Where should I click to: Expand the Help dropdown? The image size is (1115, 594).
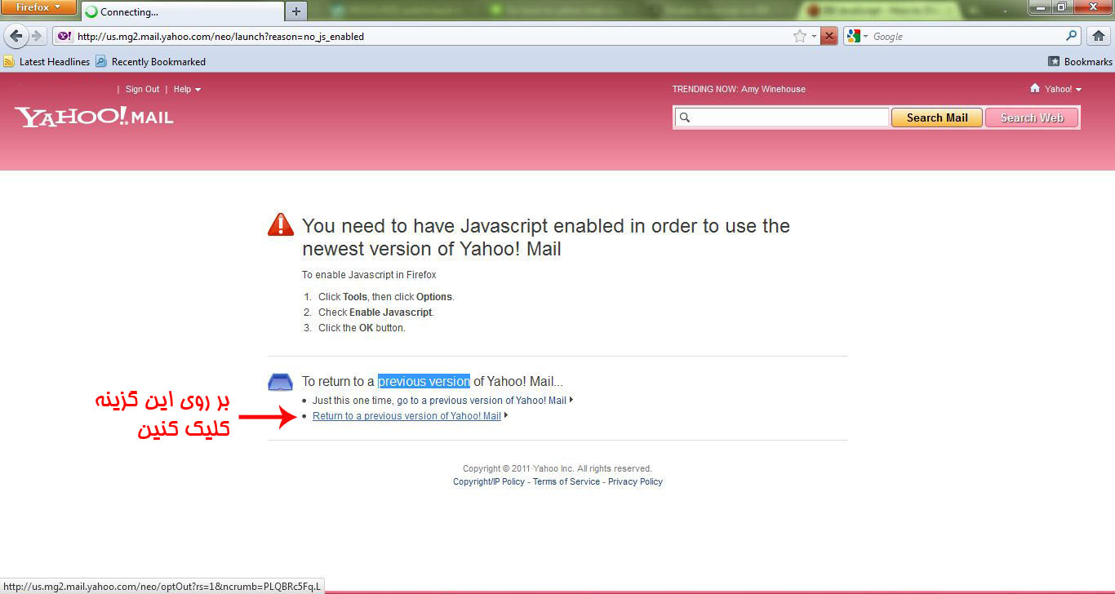coord(187,89)
